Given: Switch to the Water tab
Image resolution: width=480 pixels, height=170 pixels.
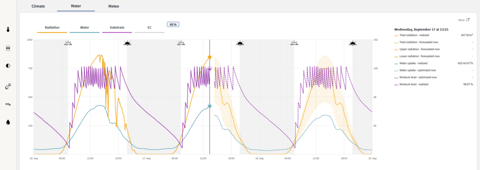Looking at the screenshot, I should [76, 6].
